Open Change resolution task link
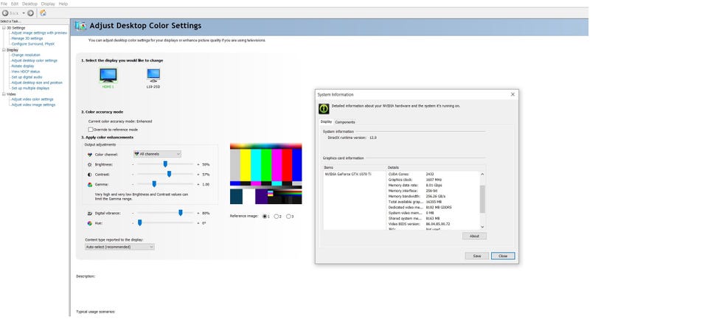The height and width of the screenshot is (327, 708). click(26, 55)
